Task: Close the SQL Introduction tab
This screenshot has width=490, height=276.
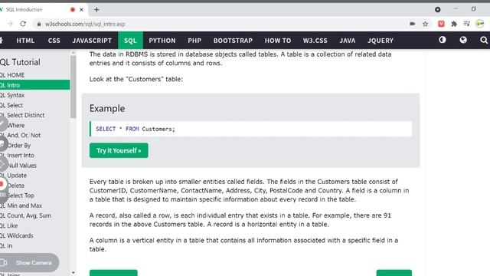Action: pos(81,10)
